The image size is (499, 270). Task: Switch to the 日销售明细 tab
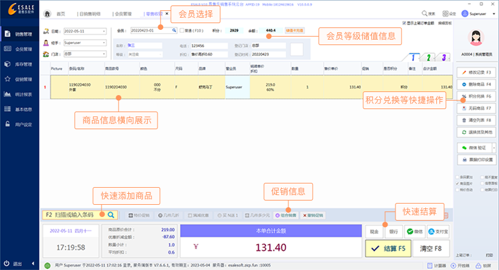click(91, 13)
